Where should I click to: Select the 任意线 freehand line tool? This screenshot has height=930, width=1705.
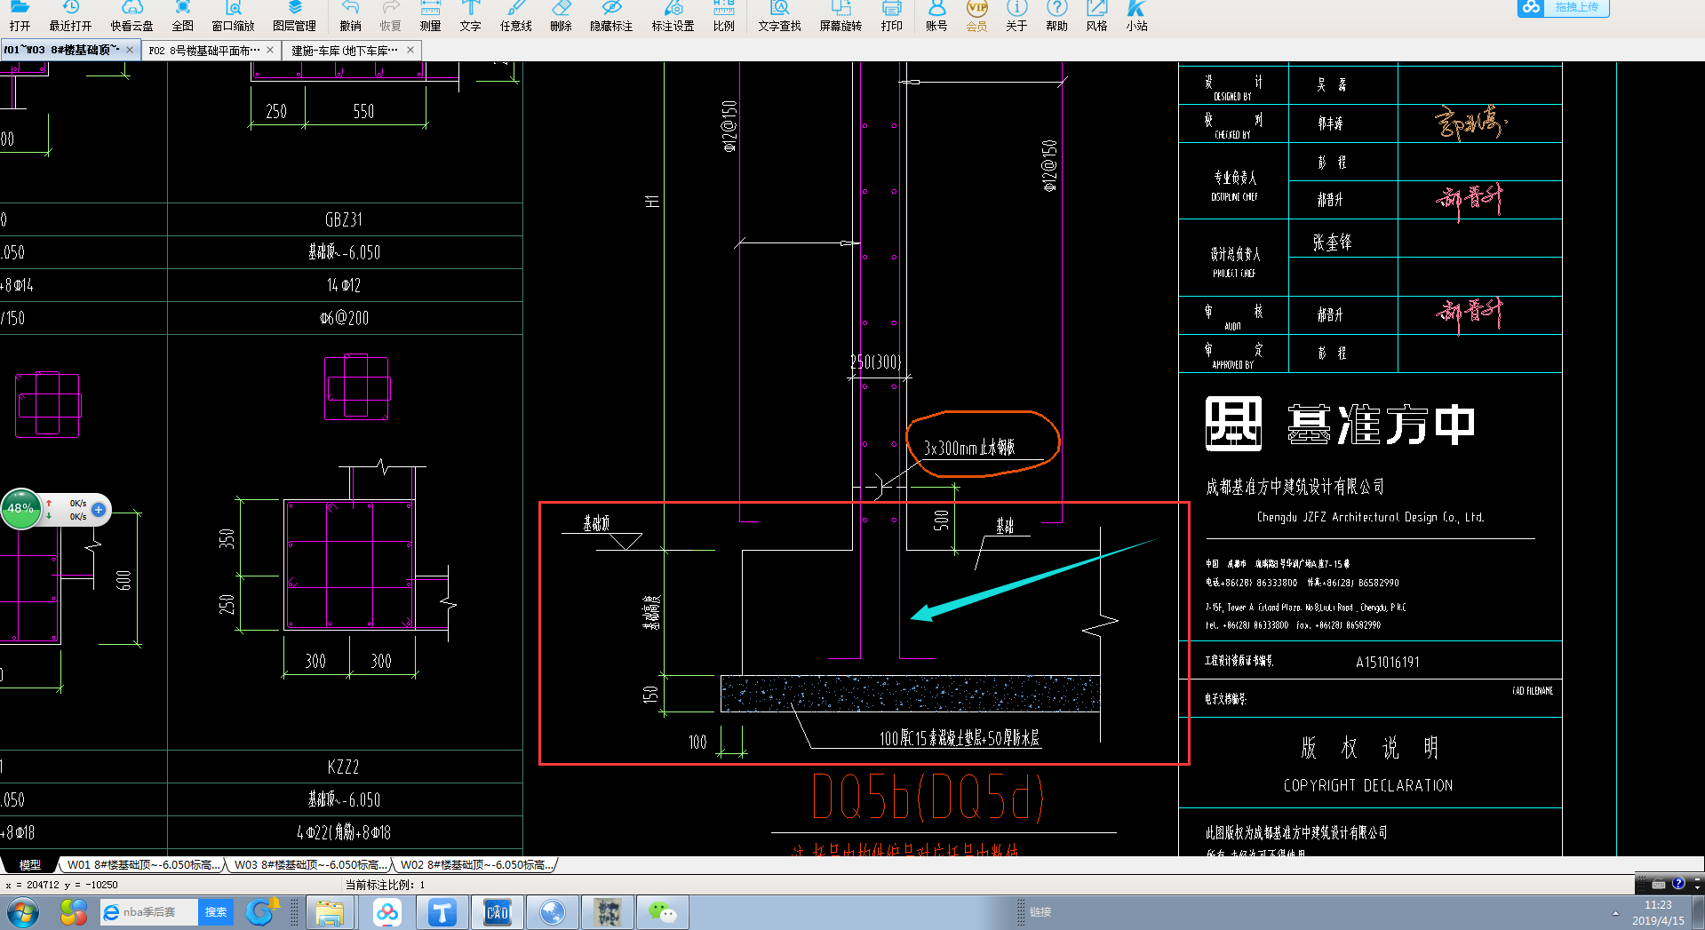tap(515, 16)
